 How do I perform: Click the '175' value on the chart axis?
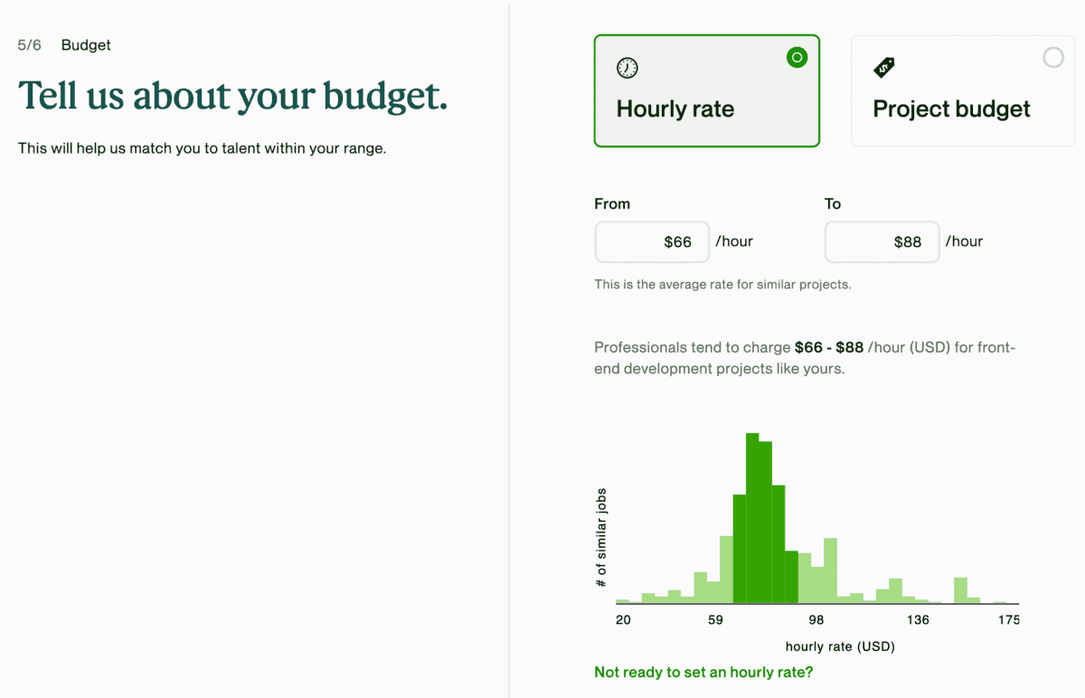[x=1010, y=619]
